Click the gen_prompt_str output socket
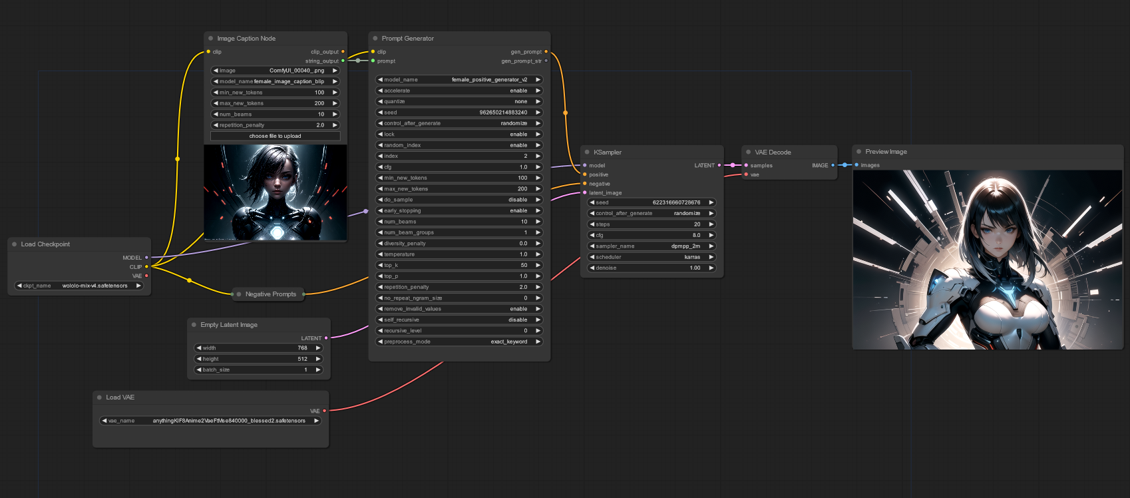The height and width of the screenshot is (498, 1130). pos(546,61)
